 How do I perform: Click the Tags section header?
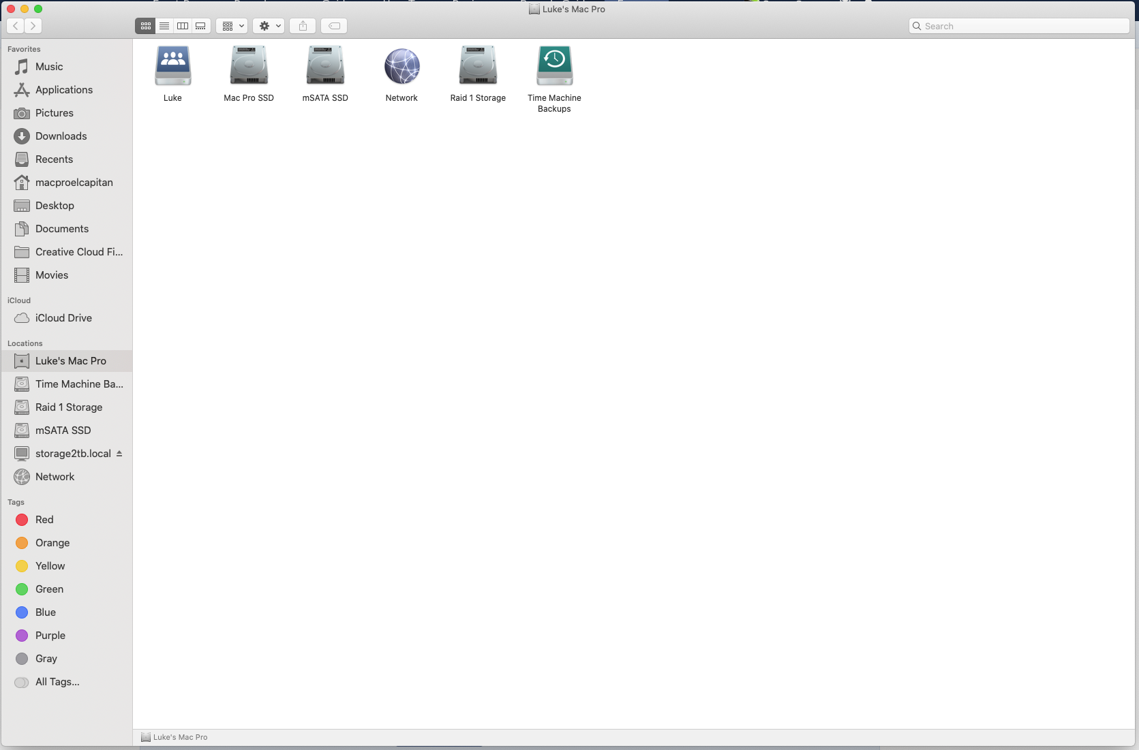coord(16,502)
